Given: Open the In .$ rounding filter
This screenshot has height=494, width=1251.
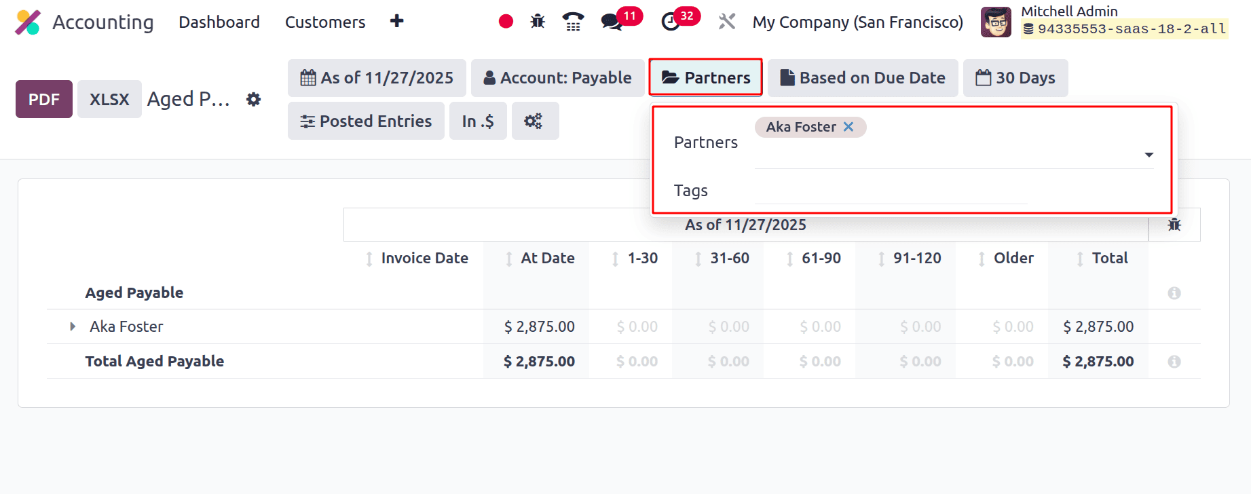Looking at the screenshot, I should (x=478, y=121).
